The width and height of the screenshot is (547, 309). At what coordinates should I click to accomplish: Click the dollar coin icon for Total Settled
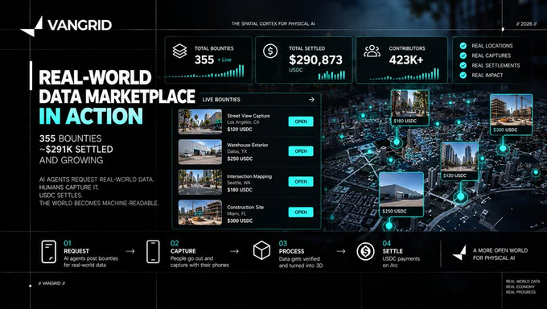point(270,51)
